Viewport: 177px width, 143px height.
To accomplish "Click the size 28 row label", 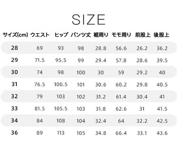I will tap(14, 48).
